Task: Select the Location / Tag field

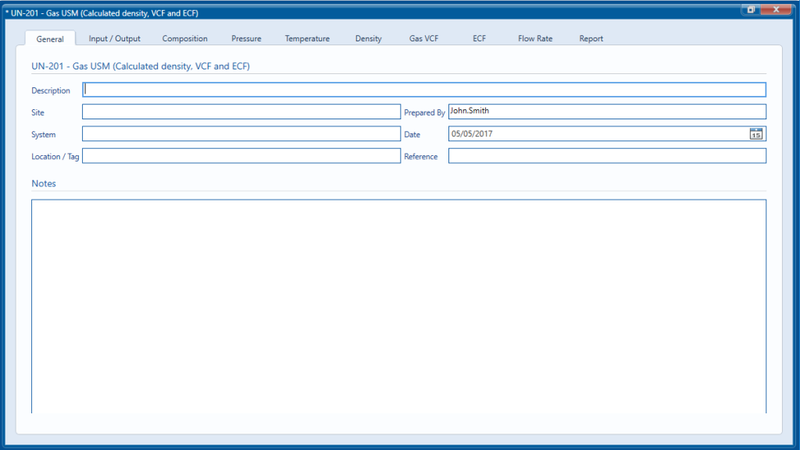Action: pos(234,155)
